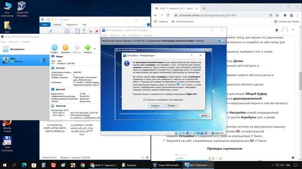Click the Chrome page vertical scrollbar

point(300,80)
